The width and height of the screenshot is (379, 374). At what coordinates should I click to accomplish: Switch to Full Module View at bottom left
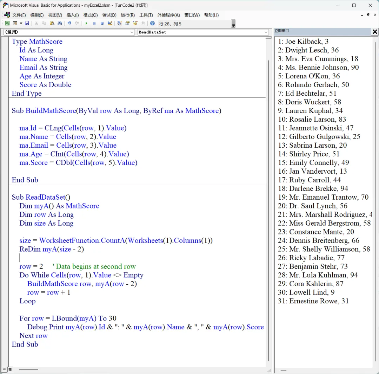10,369
